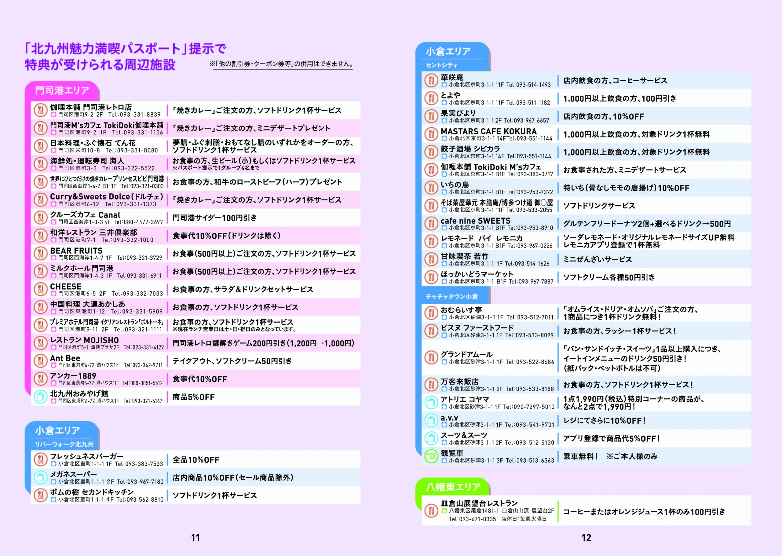Click the shop name おむらいす亭
782x556 pixels.
pos(461,310)
